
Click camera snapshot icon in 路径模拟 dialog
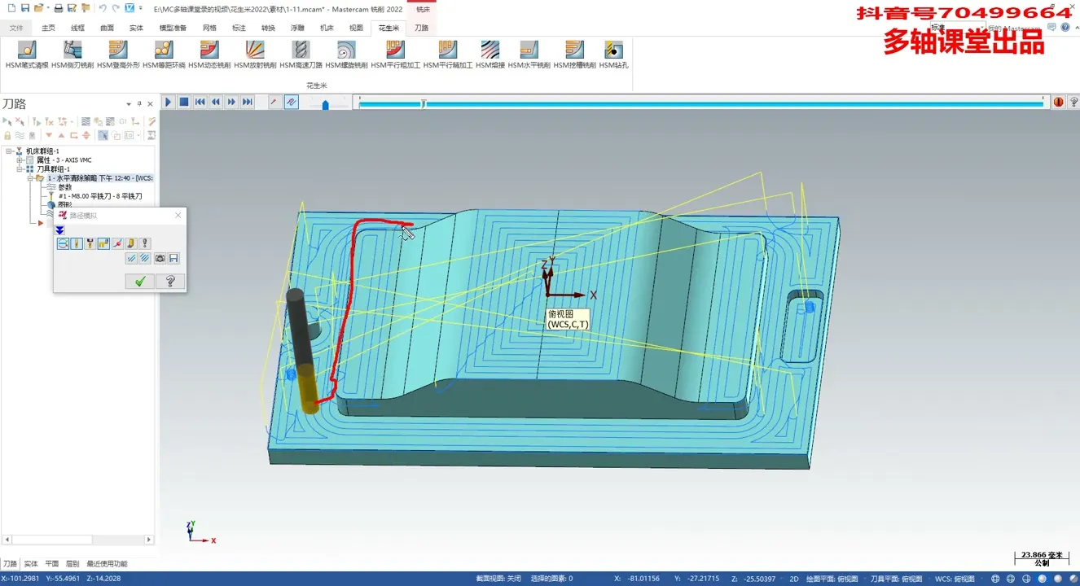160,258
